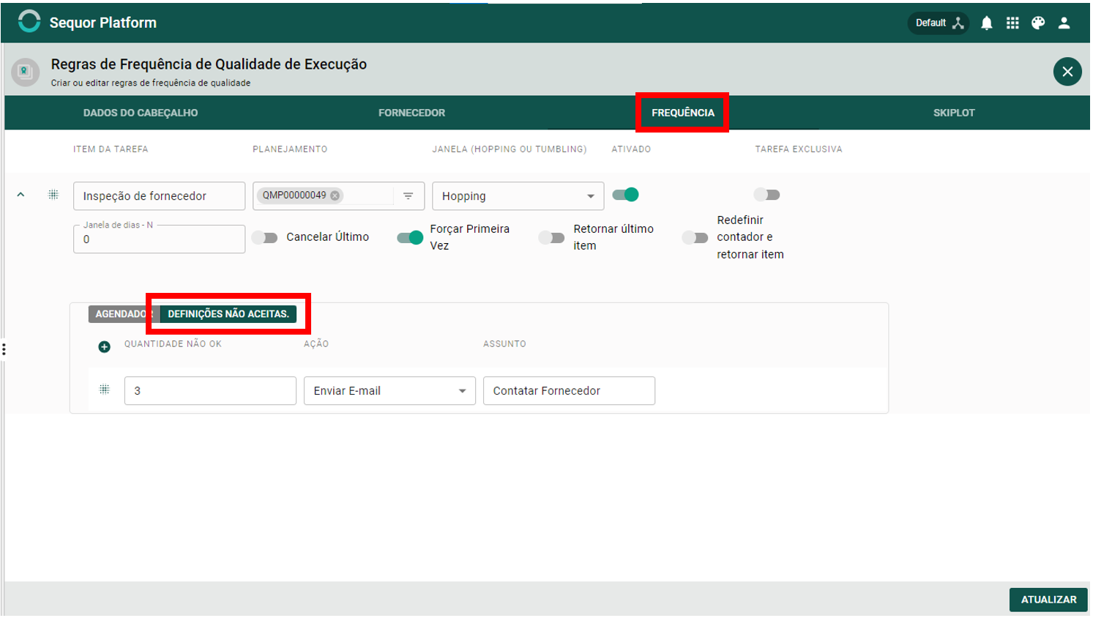Screen dimensions: 1093x618
Task: Open the Hopping window type dropdown
Action: (x=518, y=196)
